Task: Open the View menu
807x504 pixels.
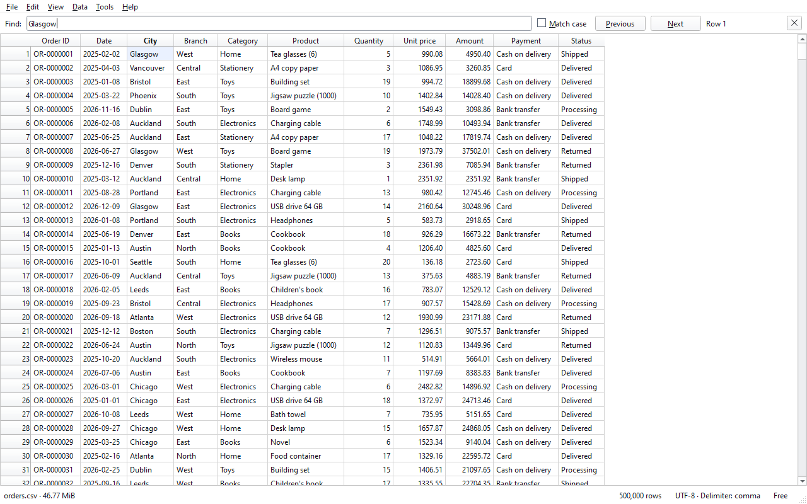Action: coord(55,7)
